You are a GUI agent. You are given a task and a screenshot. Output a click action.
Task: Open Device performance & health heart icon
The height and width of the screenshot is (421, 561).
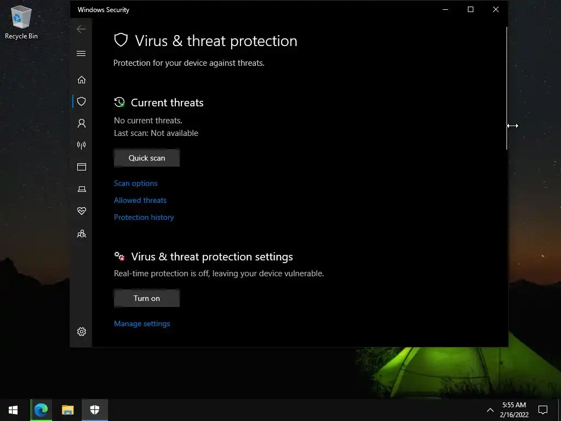[x=82, y=211]
